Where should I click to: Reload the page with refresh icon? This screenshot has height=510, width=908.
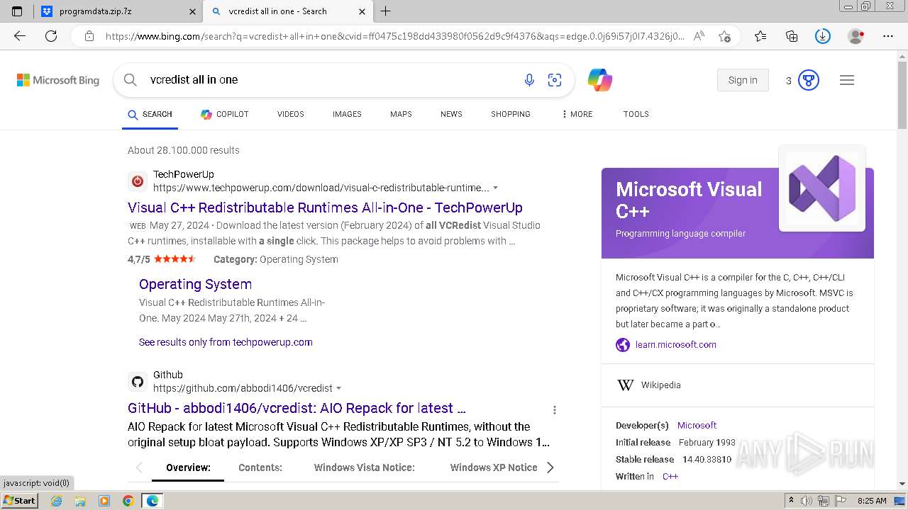click(51, 36)
